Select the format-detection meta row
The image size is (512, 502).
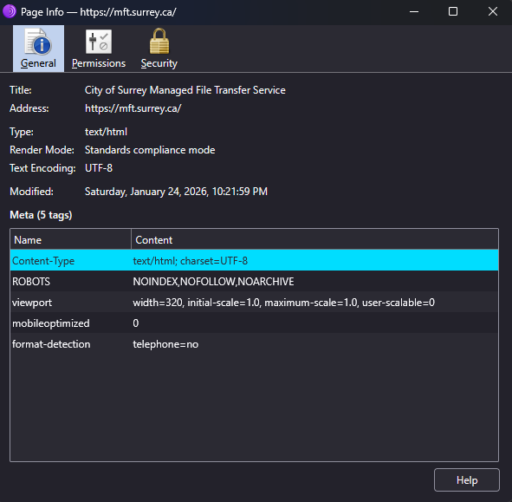tap(254, 344)
